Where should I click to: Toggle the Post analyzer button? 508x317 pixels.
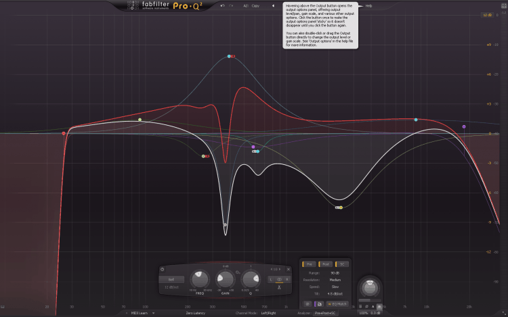[x=326, y=264]
